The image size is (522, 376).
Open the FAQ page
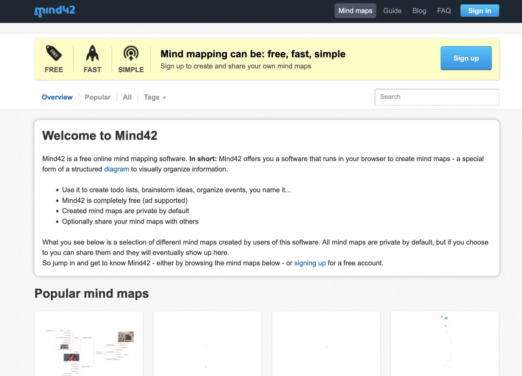click(x=444, y=11)
